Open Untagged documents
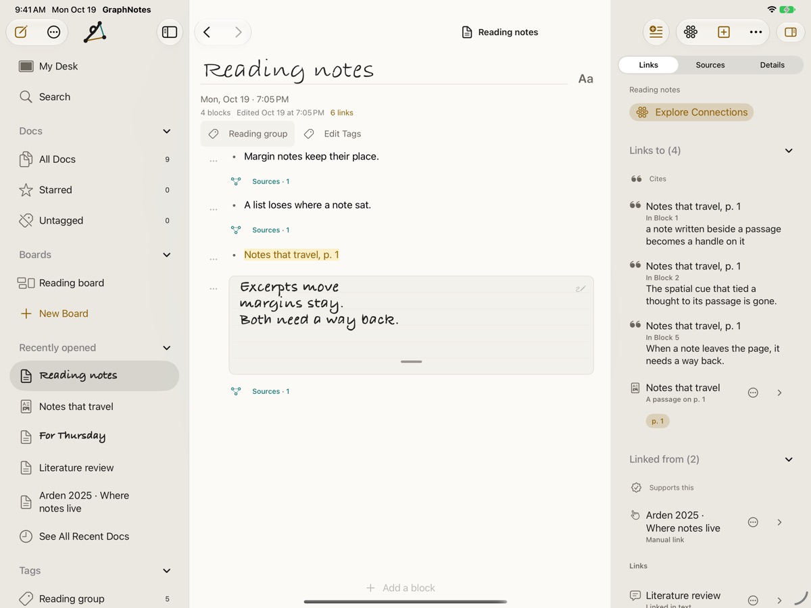The height and width of the screenshot is (608, 811). pos(95,220)
